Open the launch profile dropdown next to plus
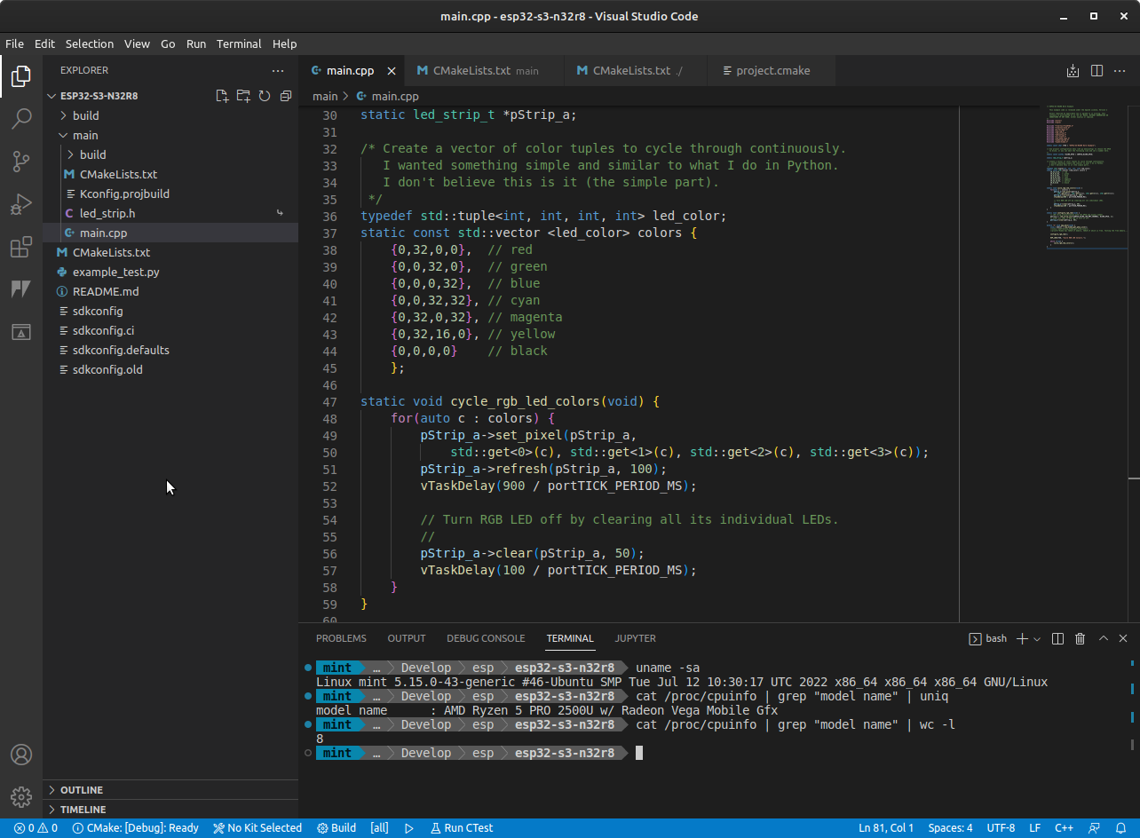Screen dimensions: 1140x838 tap(1036, 638)
